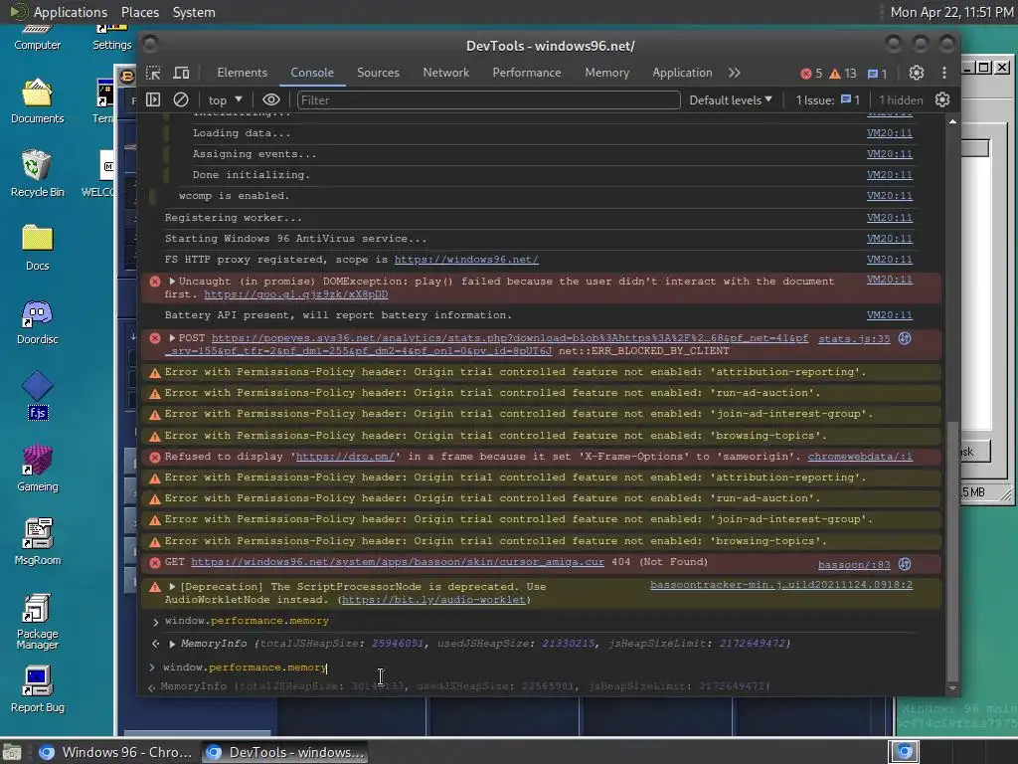Open the Places menu

[x=139, y=12]
